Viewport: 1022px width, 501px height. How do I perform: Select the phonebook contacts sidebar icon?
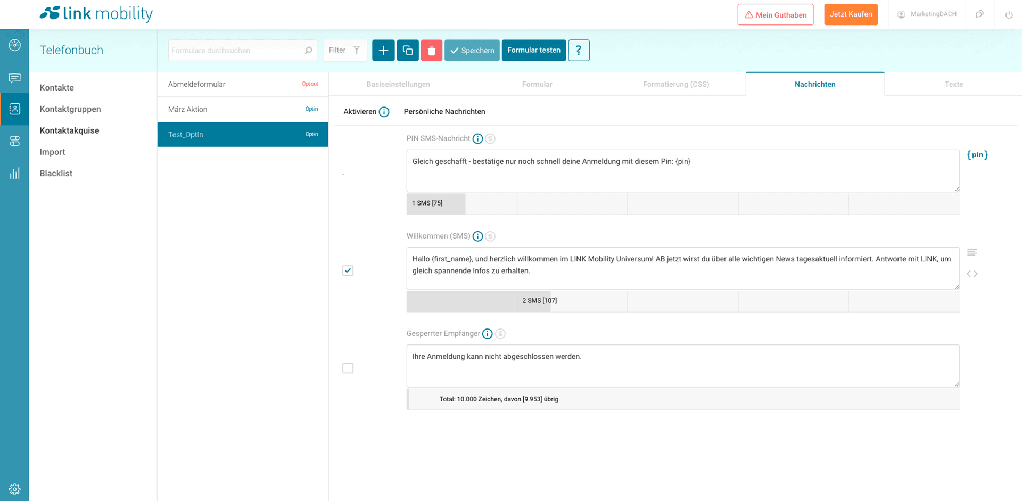tap(14, 109)
